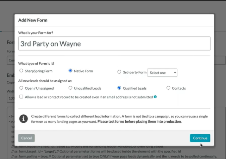Viewport: 226px width, 159px height.
Task: Click the Continue button
Action: (x=200, y=138)
